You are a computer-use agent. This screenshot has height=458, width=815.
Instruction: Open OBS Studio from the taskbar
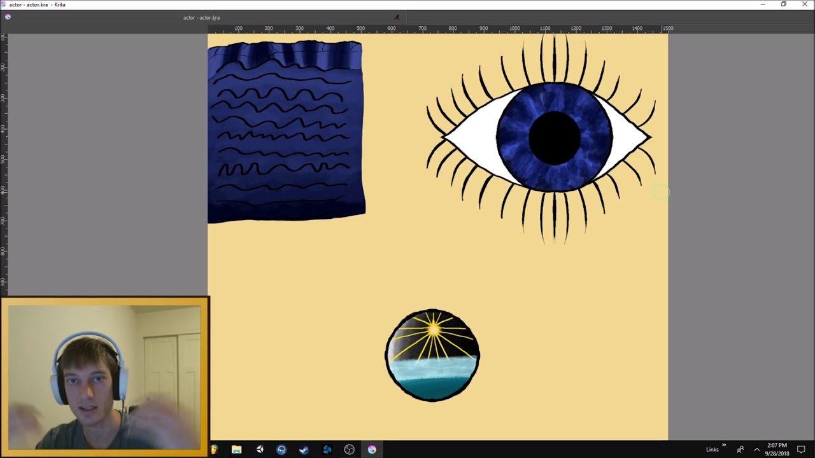coord(349,450)
